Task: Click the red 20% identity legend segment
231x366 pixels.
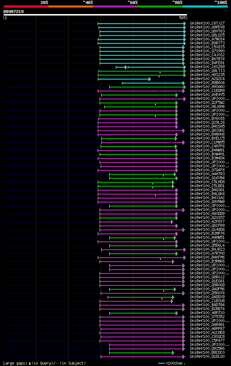Action: [26, 6]
